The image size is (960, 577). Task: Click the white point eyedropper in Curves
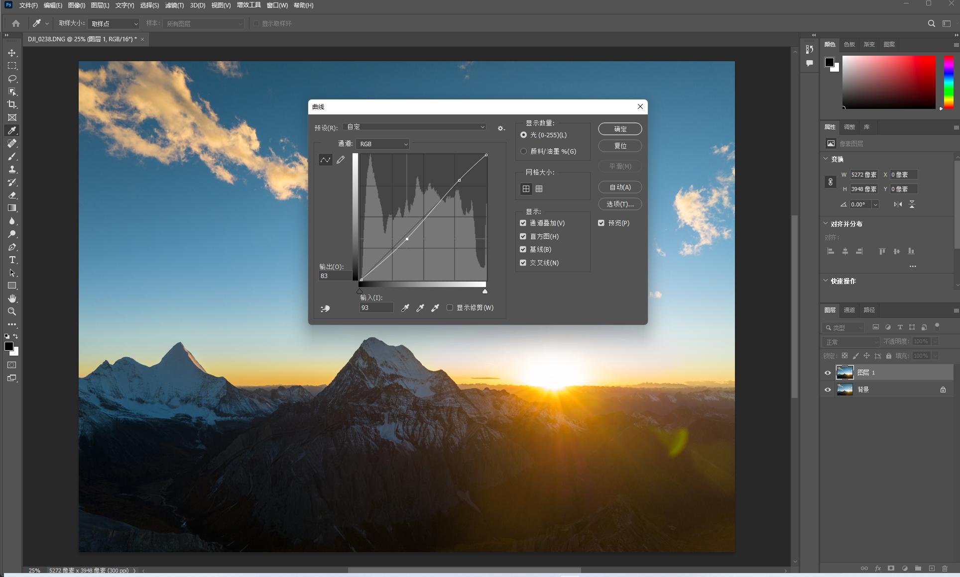(x=435, y=308)
